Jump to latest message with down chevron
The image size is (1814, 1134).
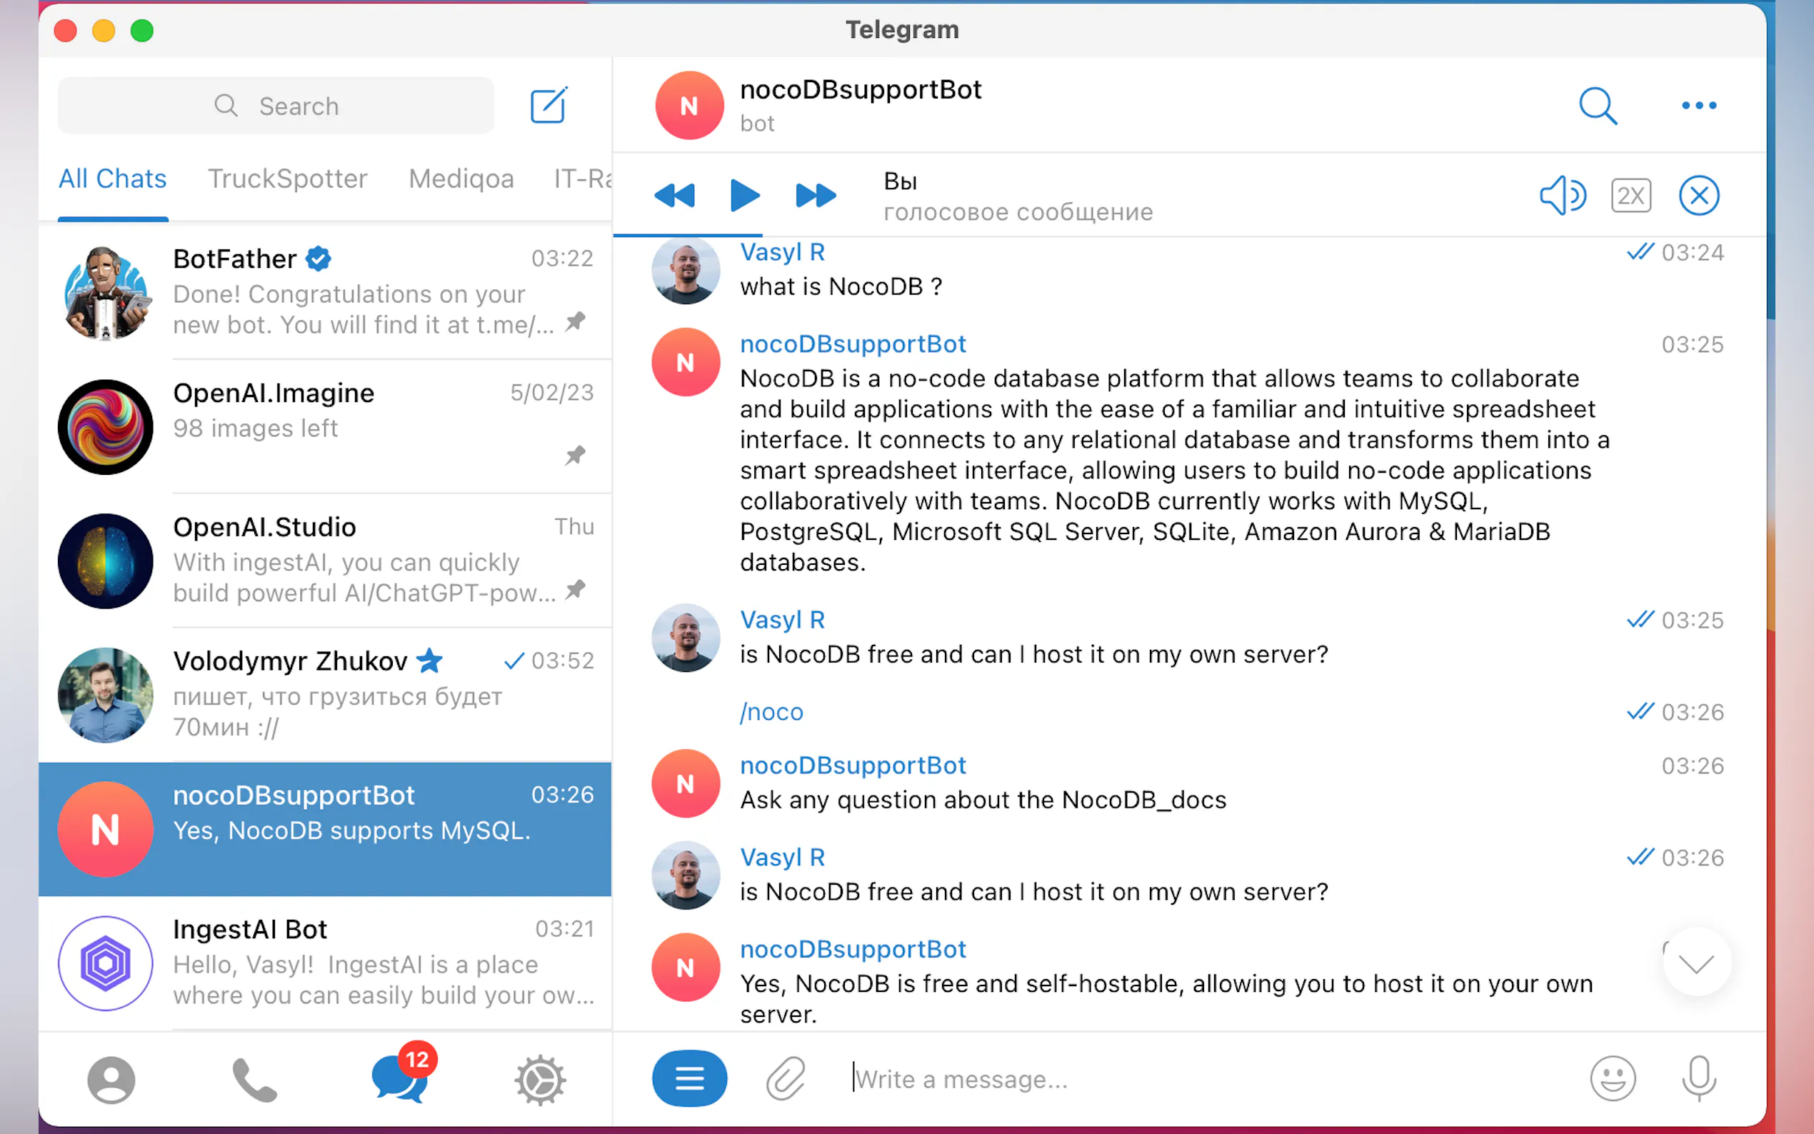[1696, 962]
